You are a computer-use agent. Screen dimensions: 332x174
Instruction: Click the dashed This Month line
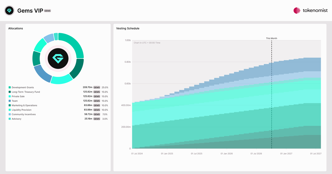pyautogui.click(x=271, y=94)
